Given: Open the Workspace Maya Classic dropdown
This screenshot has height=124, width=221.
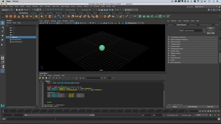Looking at the screenshot, I should click(x=206, y=7).
